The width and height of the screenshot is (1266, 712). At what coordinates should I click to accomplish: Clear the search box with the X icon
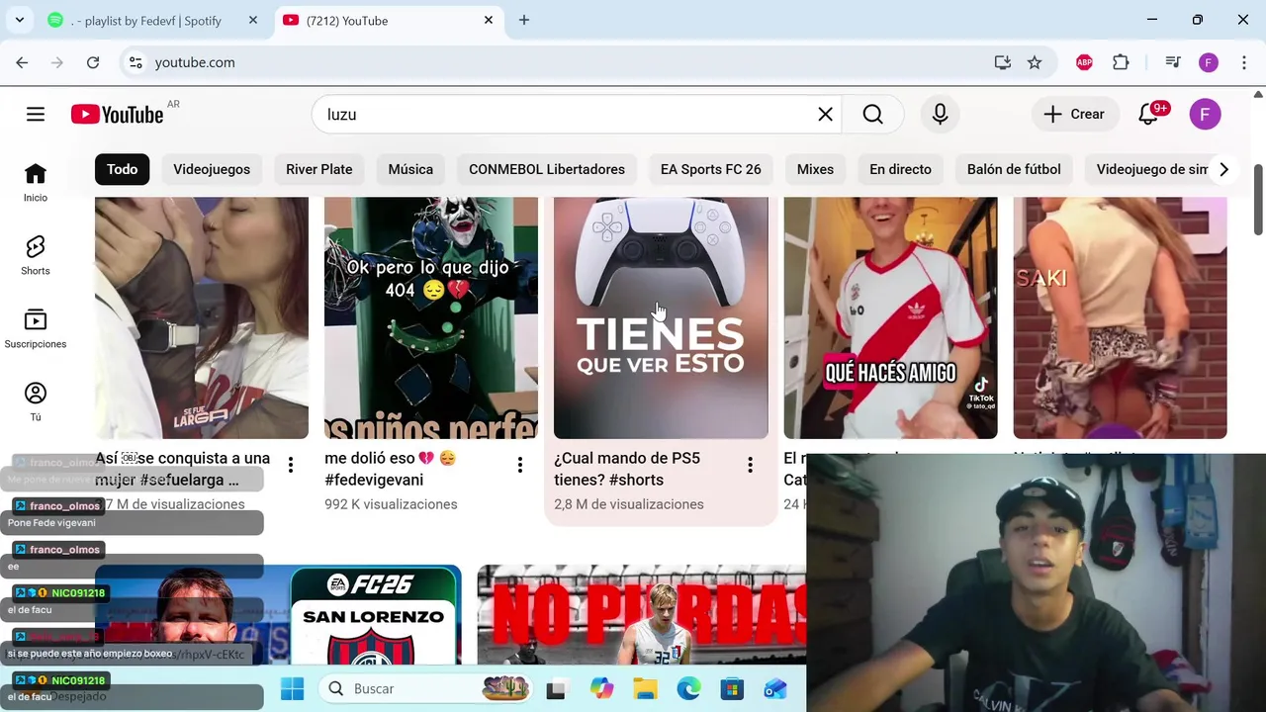[x=825, y=115]
